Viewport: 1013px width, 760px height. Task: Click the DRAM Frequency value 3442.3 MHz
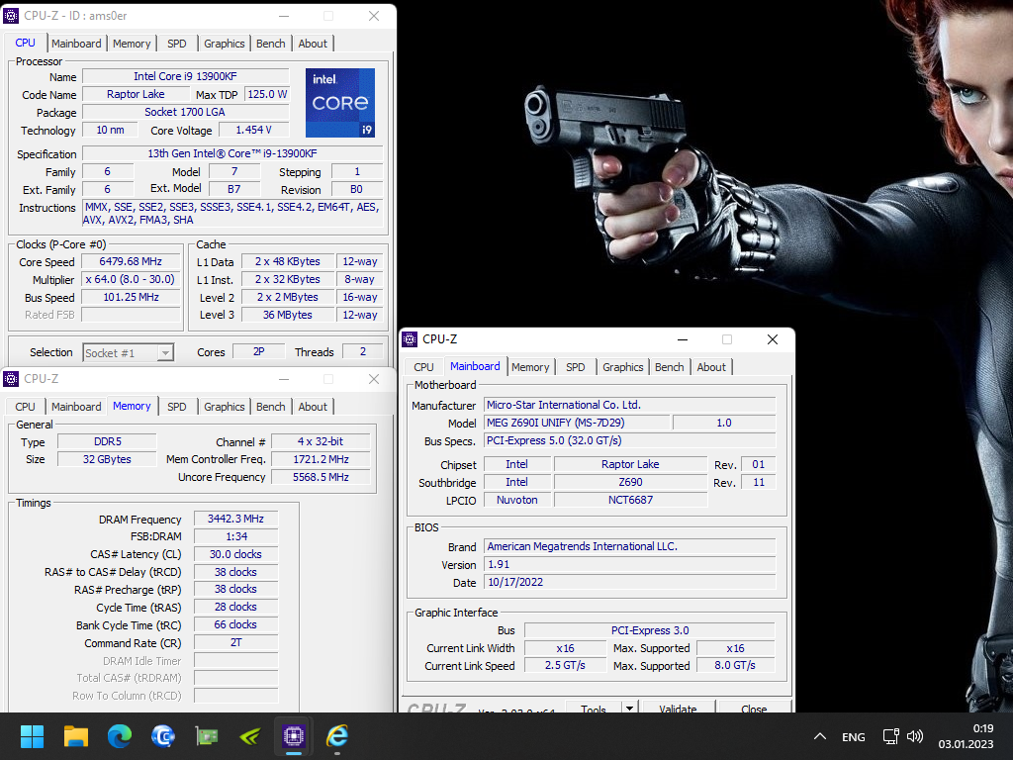pos(235,519)
